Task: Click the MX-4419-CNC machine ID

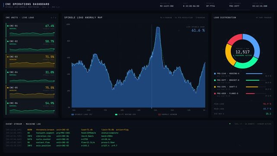Action: point(167,6)
